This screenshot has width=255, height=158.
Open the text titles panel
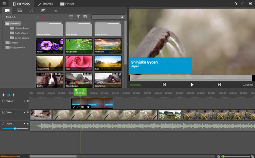(56, 10)
